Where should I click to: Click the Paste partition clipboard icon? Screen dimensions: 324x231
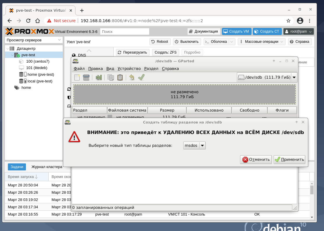(120, 77)
